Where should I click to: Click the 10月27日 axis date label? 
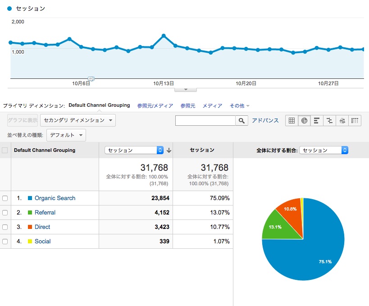tap(328, 83)
